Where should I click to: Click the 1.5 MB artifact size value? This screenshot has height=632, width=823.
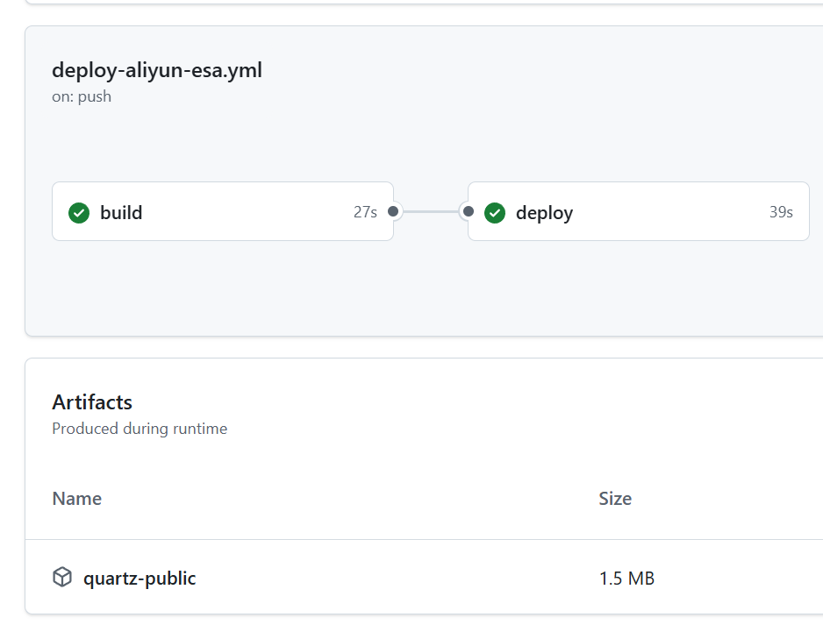(x=626, y=578)
